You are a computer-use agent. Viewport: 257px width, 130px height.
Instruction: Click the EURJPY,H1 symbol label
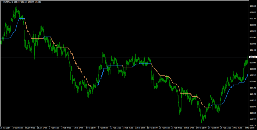point(8,2)
